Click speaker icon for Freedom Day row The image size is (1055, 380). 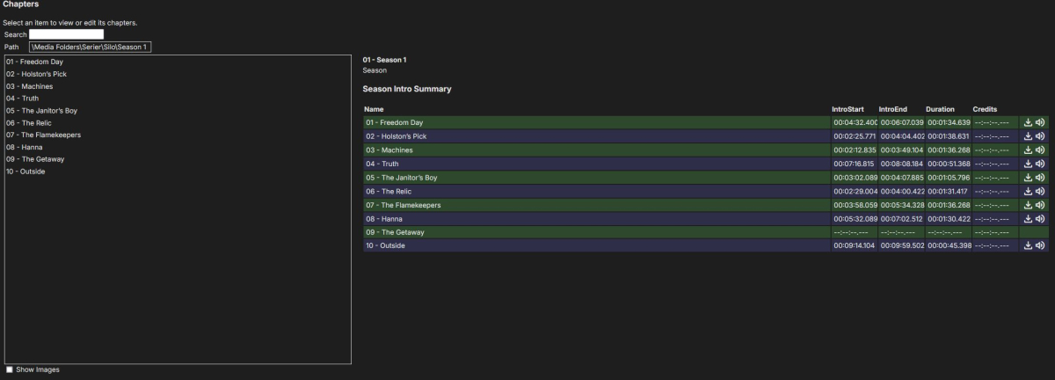click(x=1040, y=122)
